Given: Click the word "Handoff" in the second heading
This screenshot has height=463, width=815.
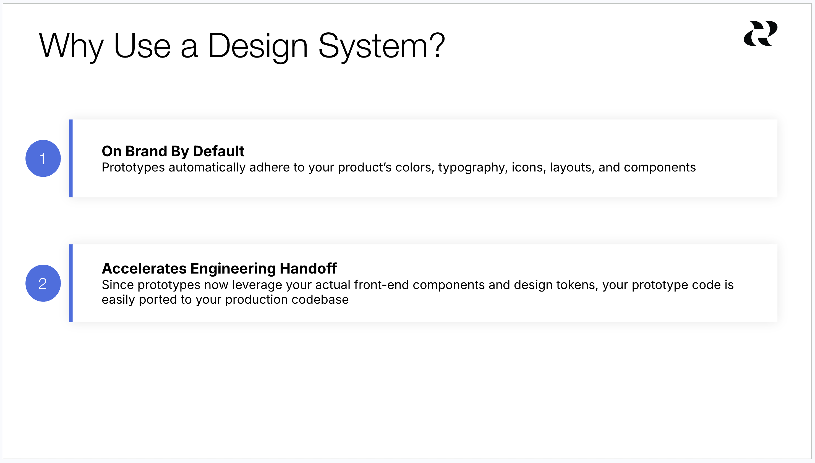Looking at the screenshot, I should pos(308,268).
